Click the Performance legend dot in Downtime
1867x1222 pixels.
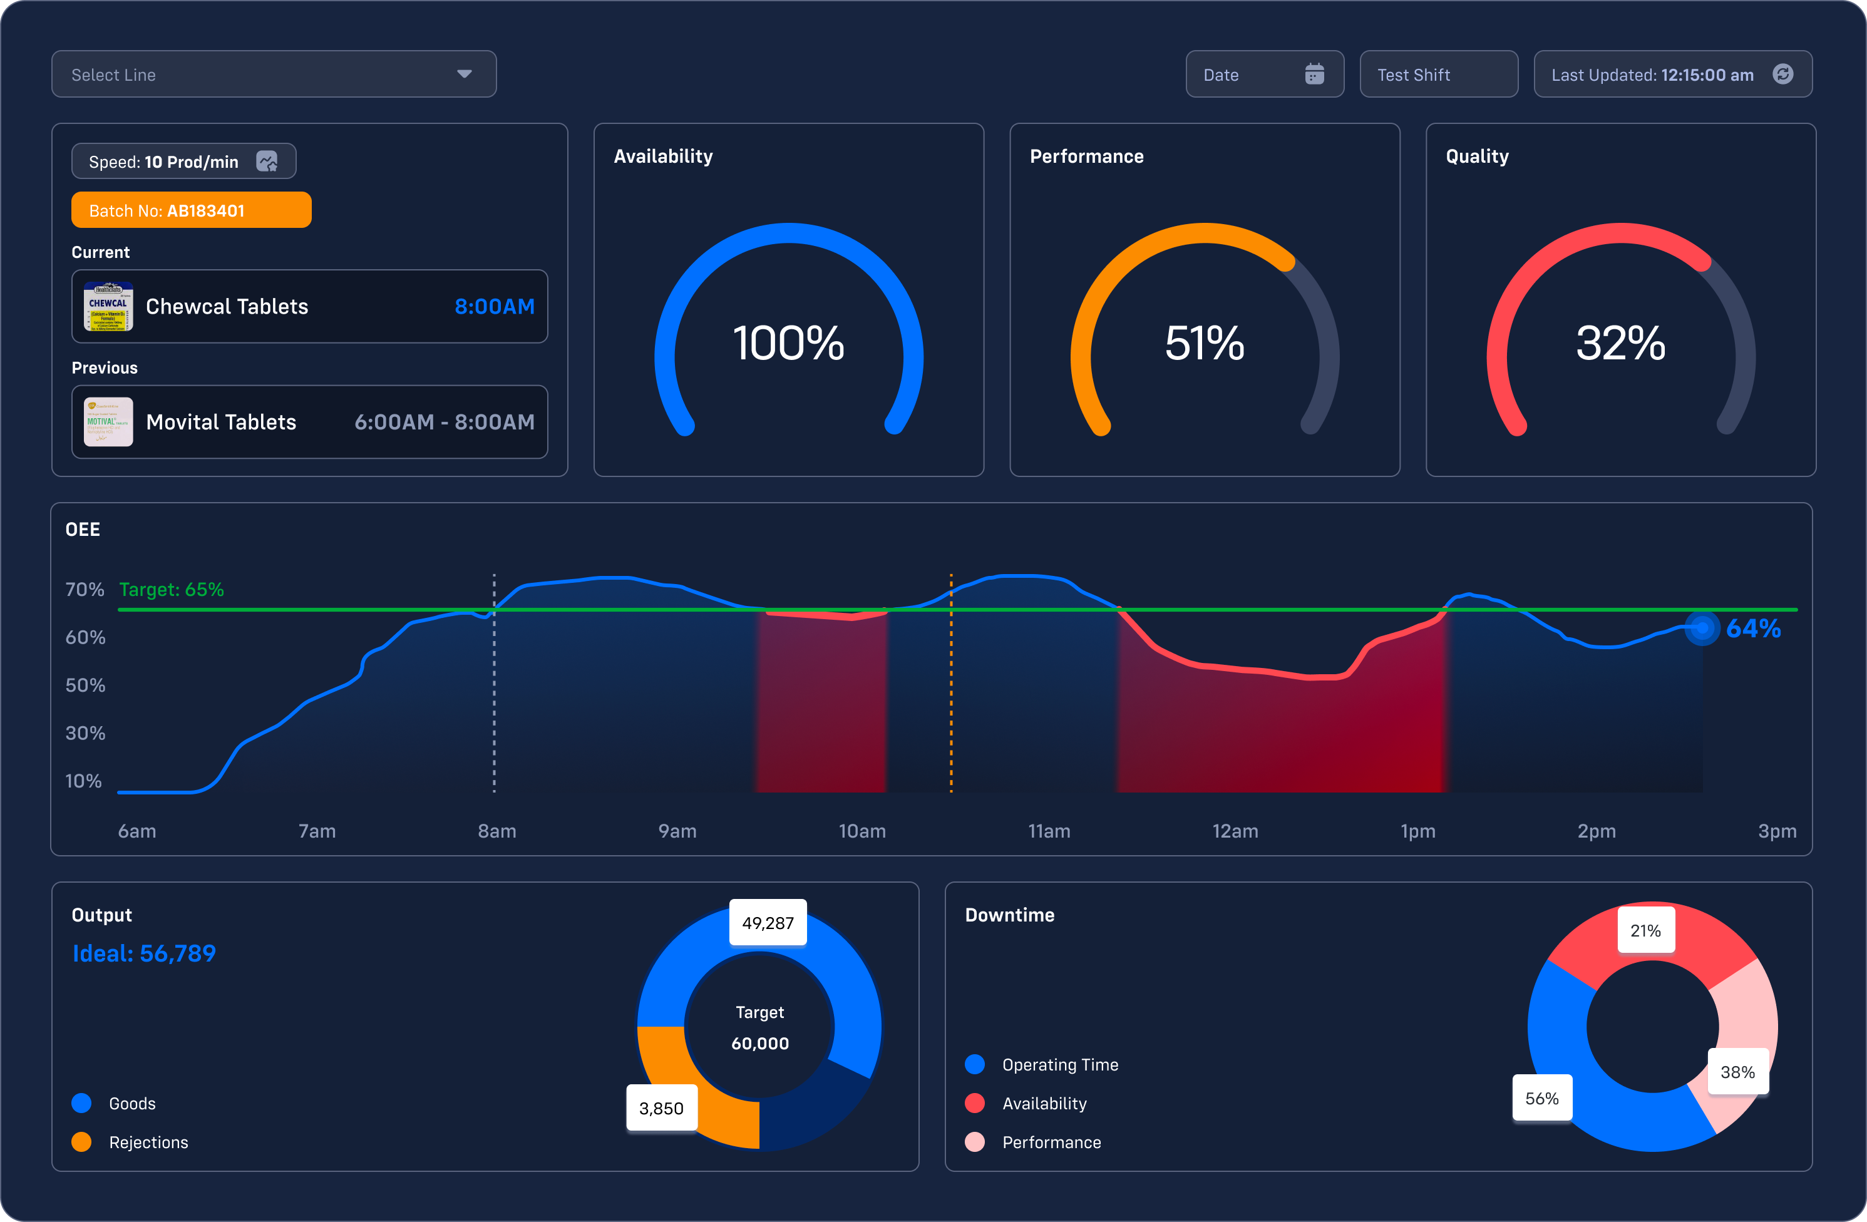pos(974,1142)
